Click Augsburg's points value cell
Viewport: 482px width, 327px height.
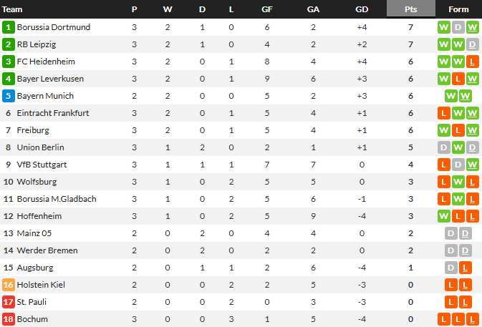410,268
